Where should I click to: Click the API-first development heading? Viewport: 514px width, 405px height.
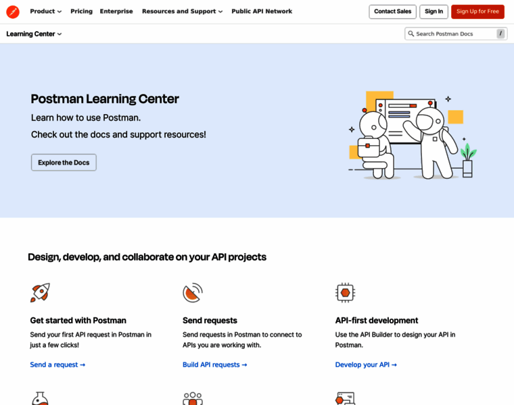377,321
